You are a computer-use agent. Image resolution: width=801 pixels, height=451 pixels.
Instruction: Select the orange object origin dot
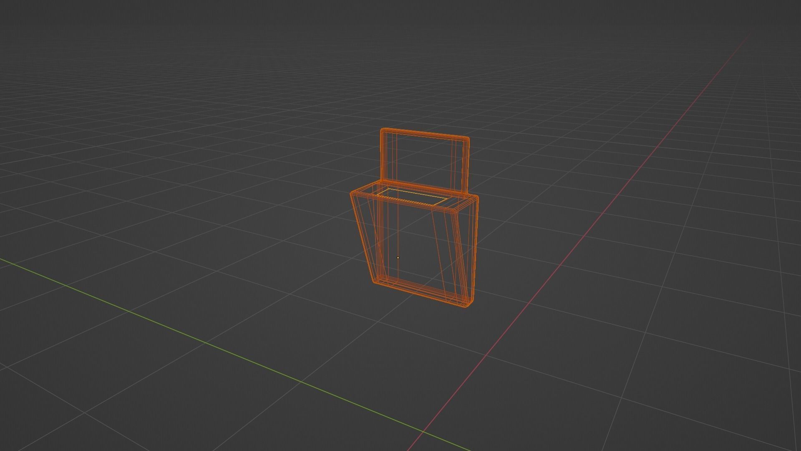[x=398, y=258]
